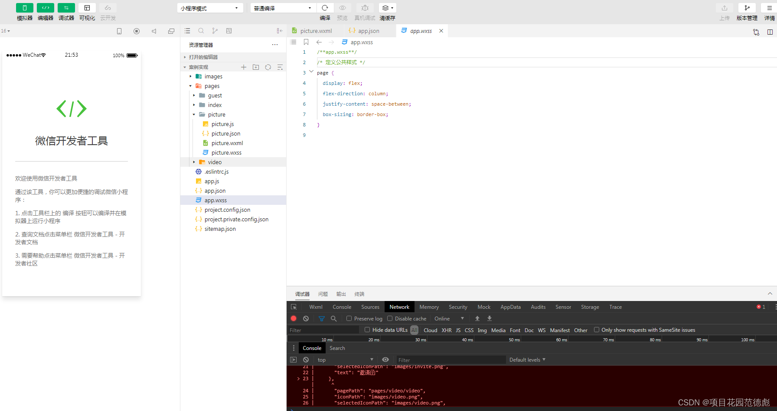Viewport: 777px width, 411px height.
Task: Detach the simulator window icon
Action: point(171,31)
